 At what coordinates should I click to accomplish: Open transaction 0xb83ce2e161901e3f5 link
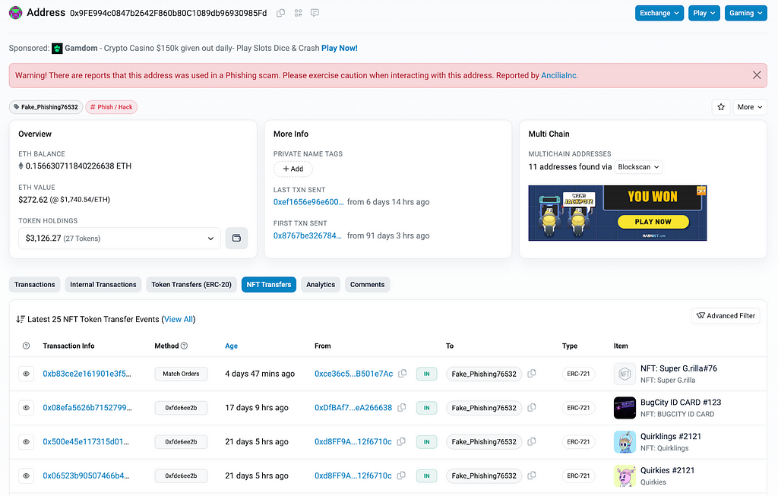point(87,374)
